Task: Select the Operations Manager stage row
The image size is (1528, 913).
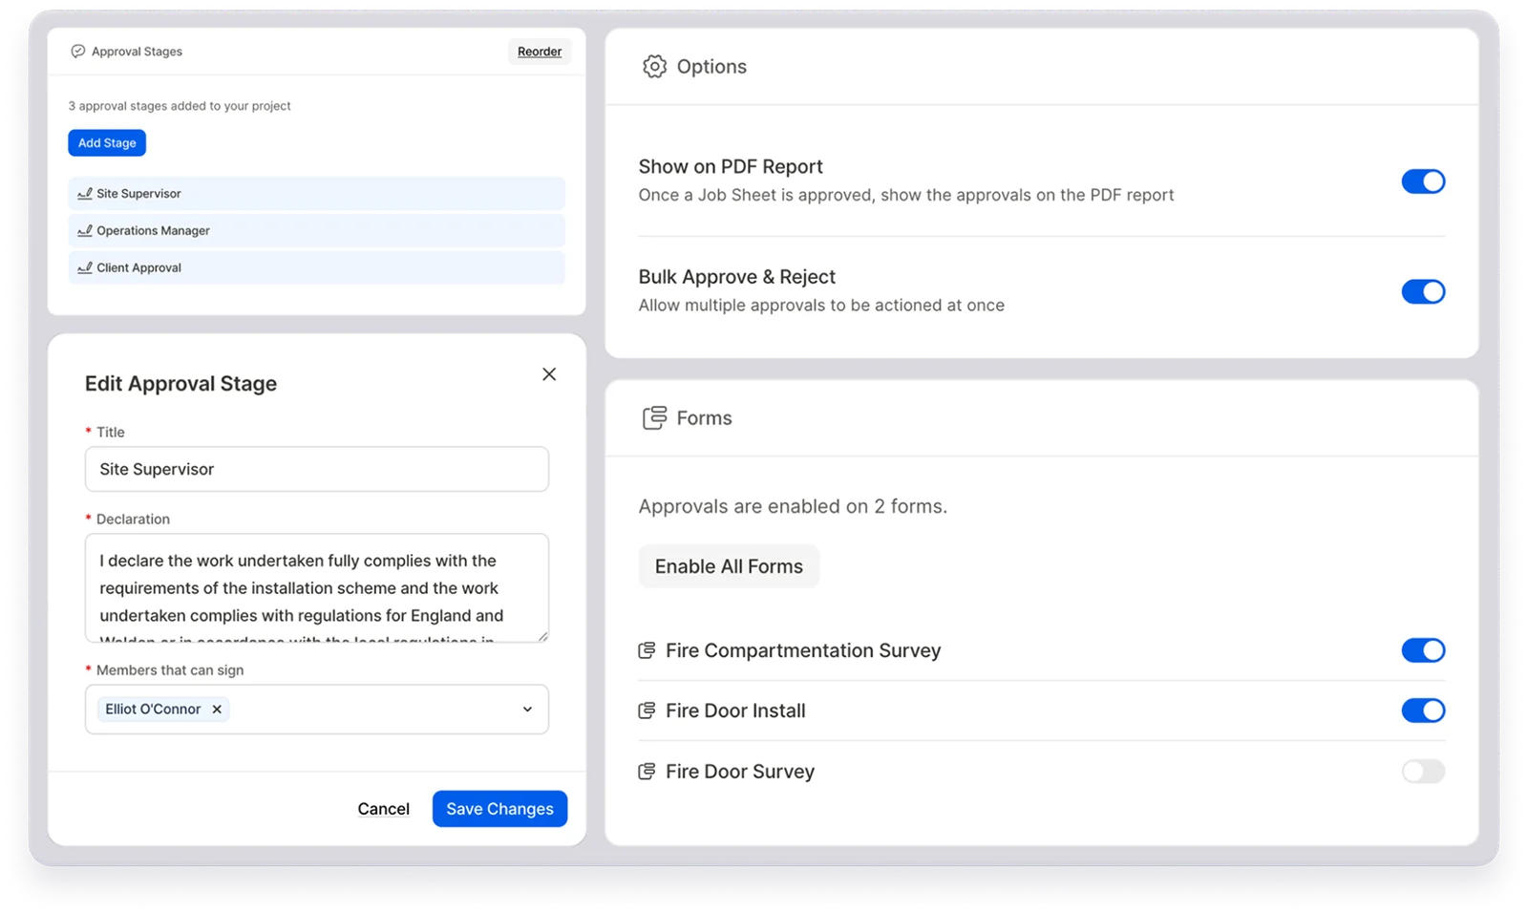Action: coord(316,231)
